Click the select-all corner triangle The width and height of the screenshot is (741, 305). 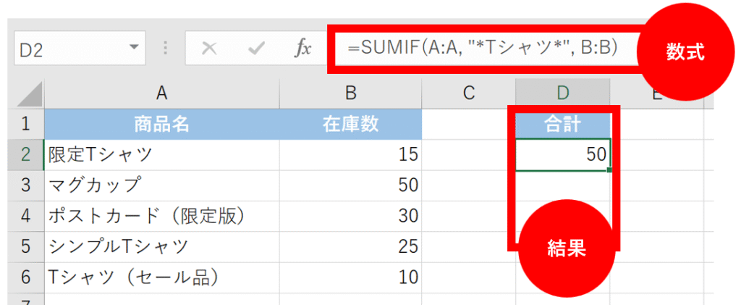29,94
